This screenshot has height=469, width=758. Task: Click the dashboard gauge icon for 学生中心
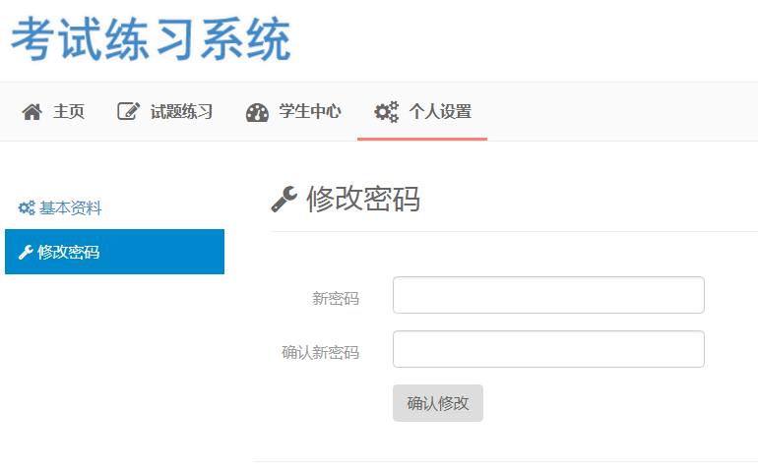tap(257, 112)
